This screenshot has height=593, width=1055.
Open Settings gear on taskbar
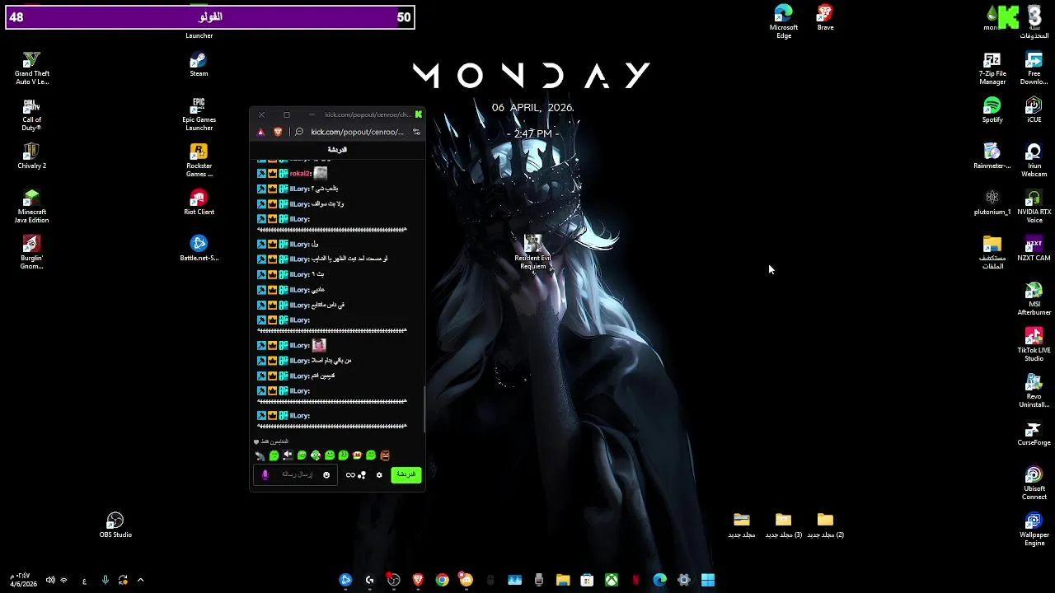click(x=683, y=581)
